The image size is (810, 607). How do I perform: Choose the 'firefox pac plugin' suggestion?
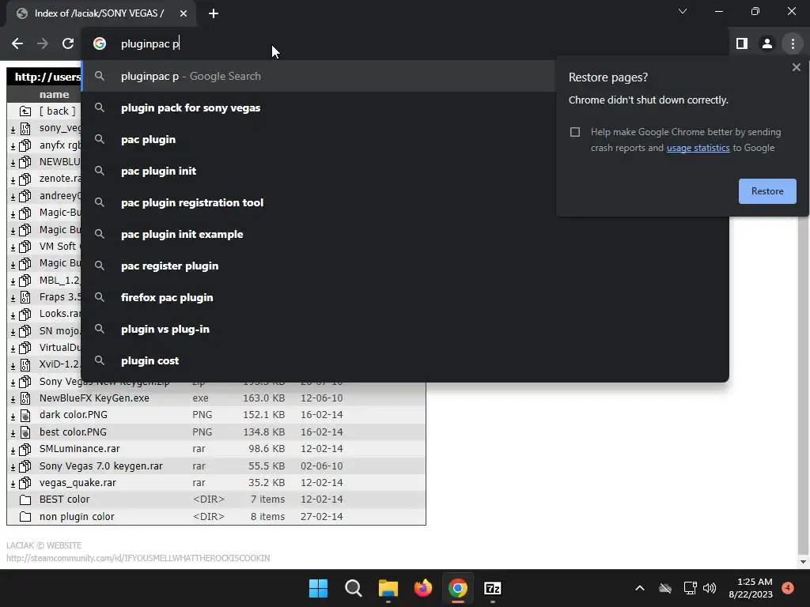tap(405, 297)
